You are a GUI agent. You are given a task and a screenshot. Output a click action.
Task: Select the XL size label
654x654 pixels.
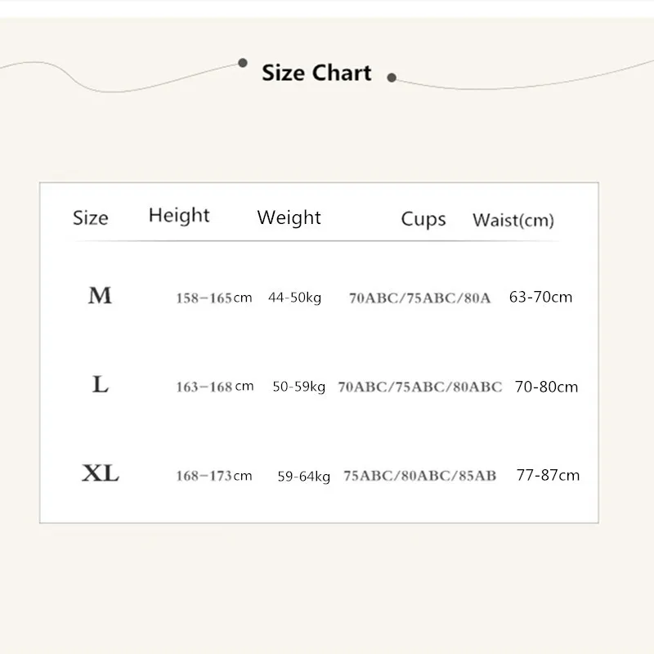(x=101, y=473)
